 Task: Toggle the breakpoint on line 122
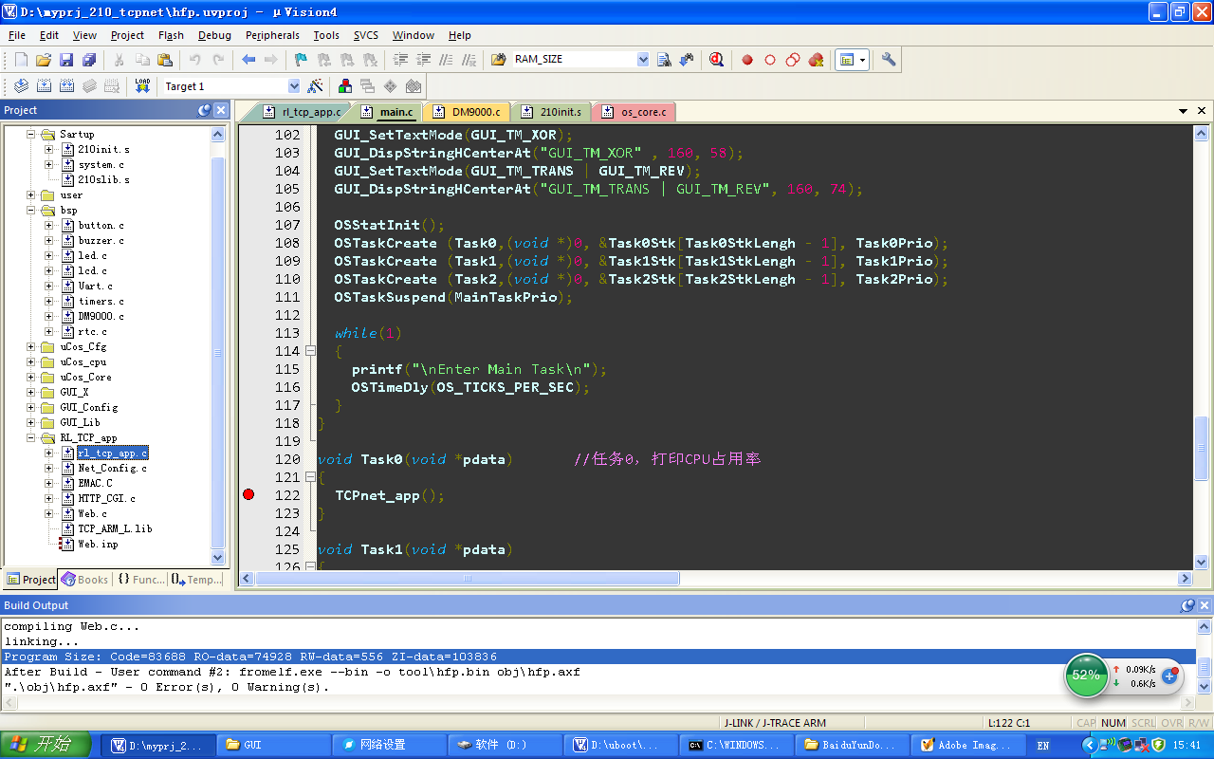tap(248, 495)
